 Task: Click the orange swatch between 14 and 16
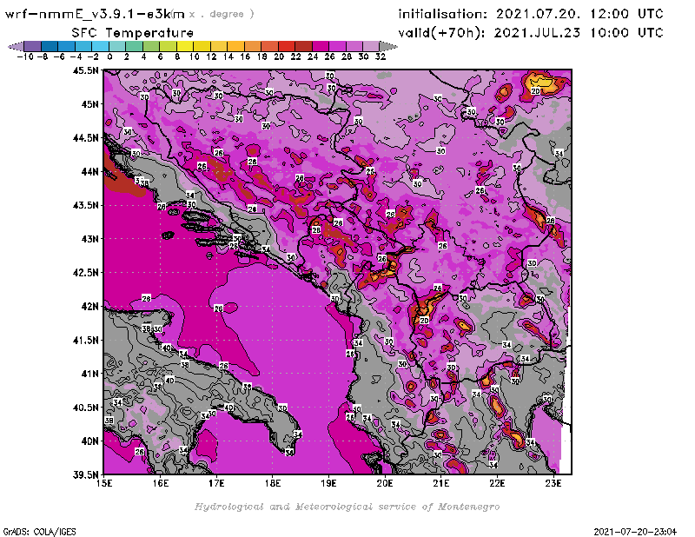pos(235,46)
